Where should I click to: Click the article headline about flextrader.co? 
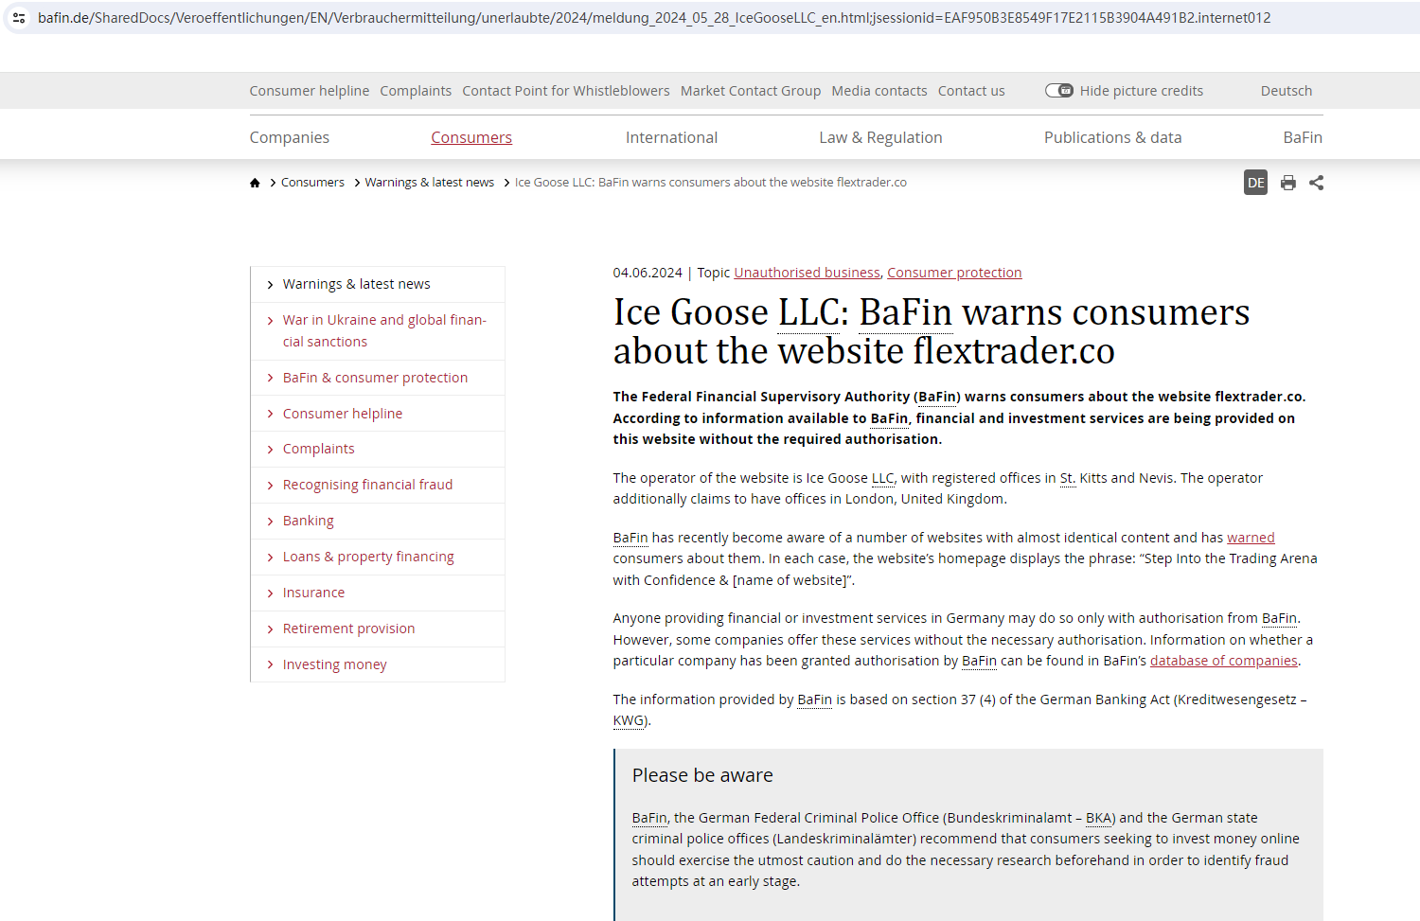(932, 331)
